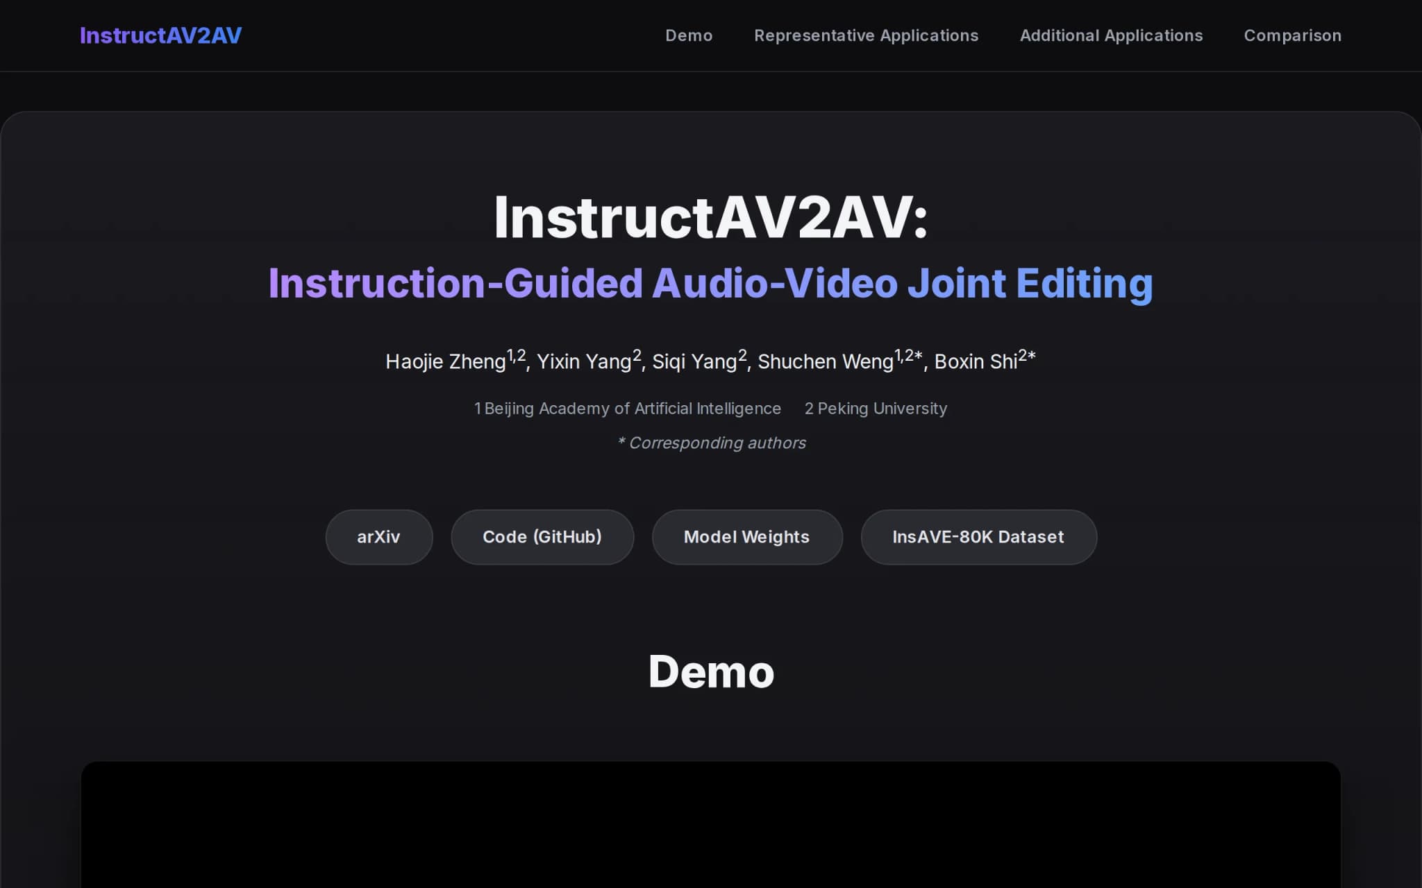This screenshot has width=1422, height=888.
Task: Click the InstructAV2AV site logo
Action: tap(160, 35)
